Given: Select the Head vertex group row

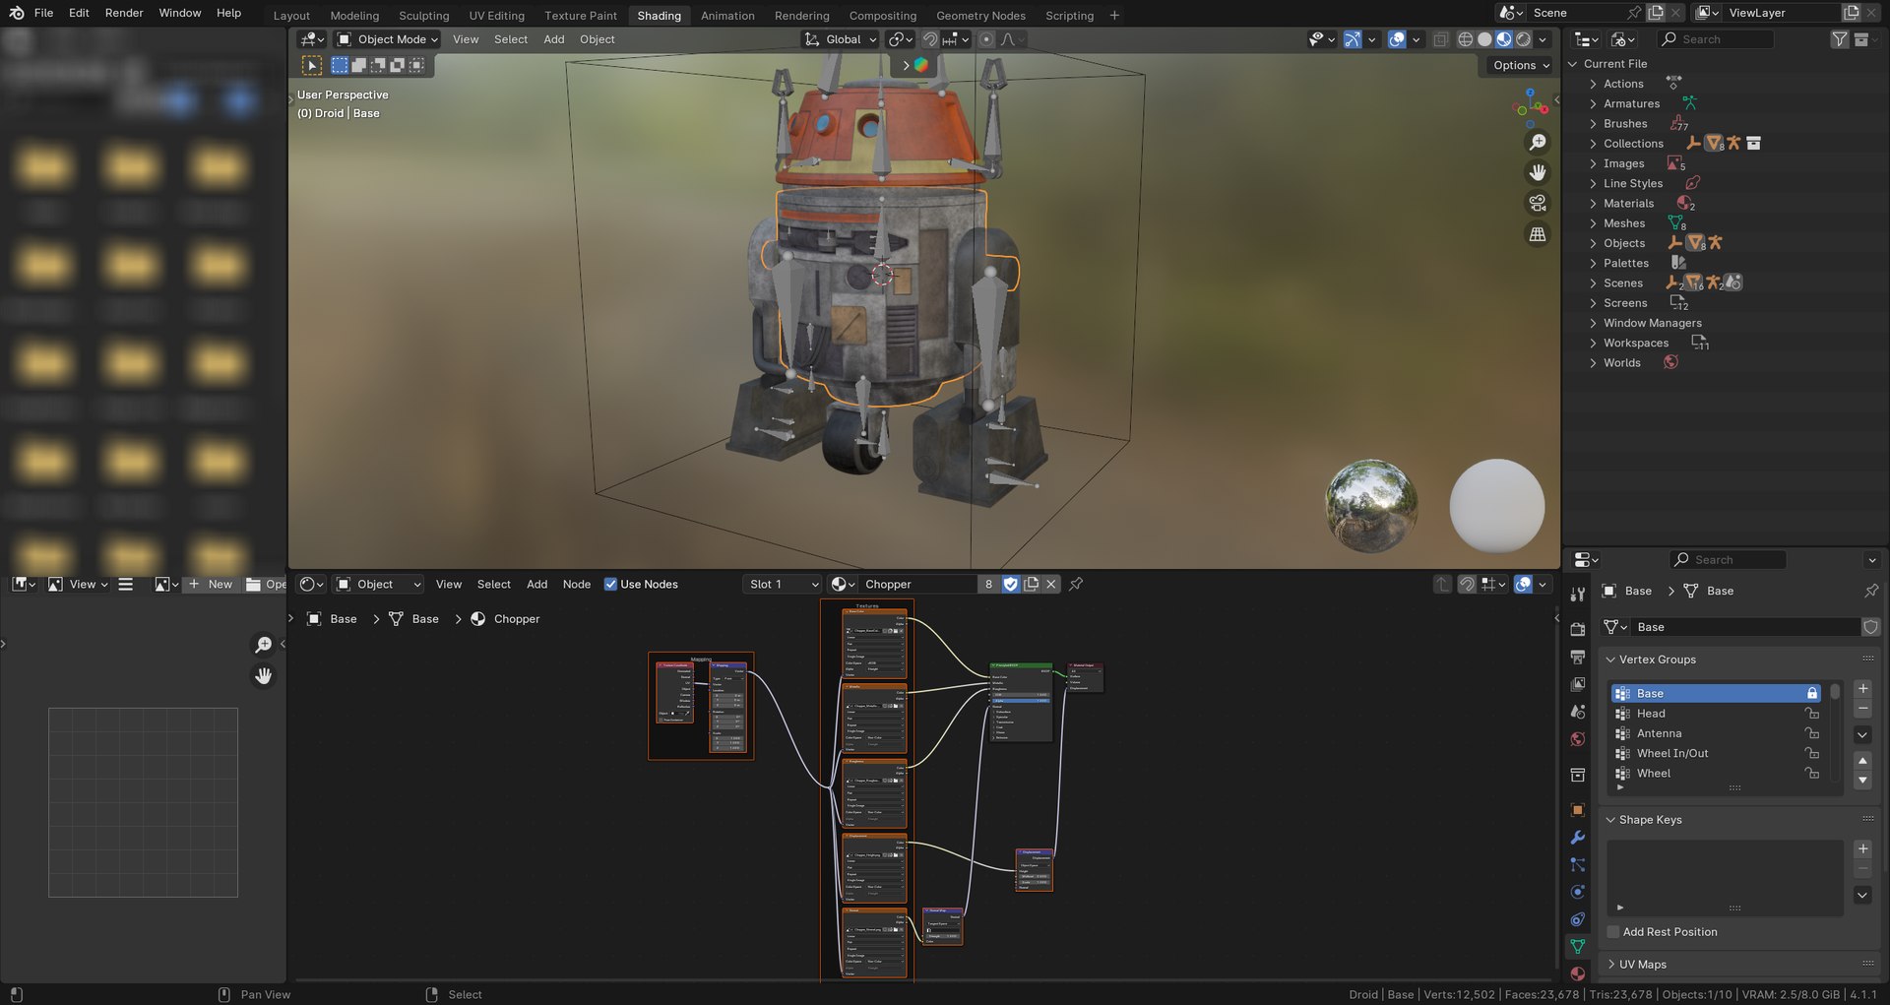Looking at the screenshot, I should point(1716,714).
